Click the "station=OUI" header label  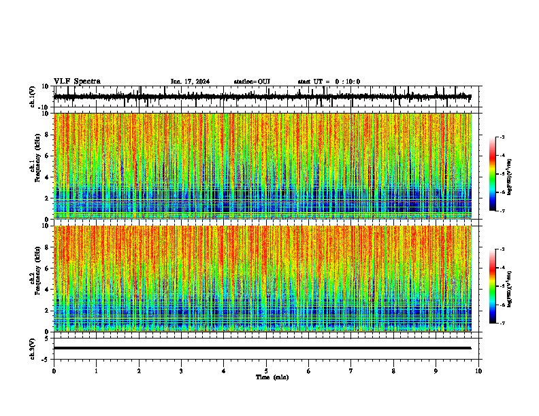252,82
